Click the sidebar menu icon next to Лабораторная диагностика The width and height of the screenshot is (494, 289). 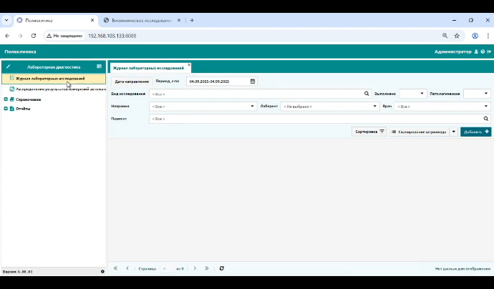click(x=99, y=67)
